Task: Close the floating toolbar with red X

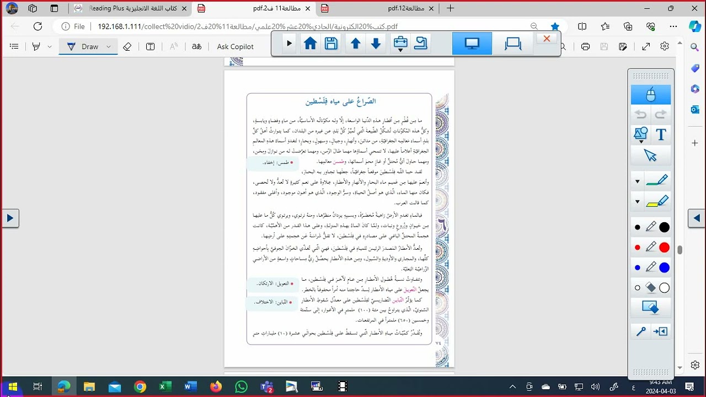Action: (x=547, y=39)
